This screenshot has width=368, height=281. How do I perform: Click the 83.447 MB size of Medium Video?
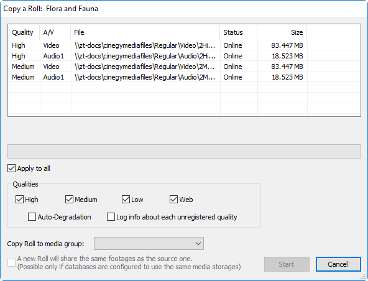tap(287, 67)
